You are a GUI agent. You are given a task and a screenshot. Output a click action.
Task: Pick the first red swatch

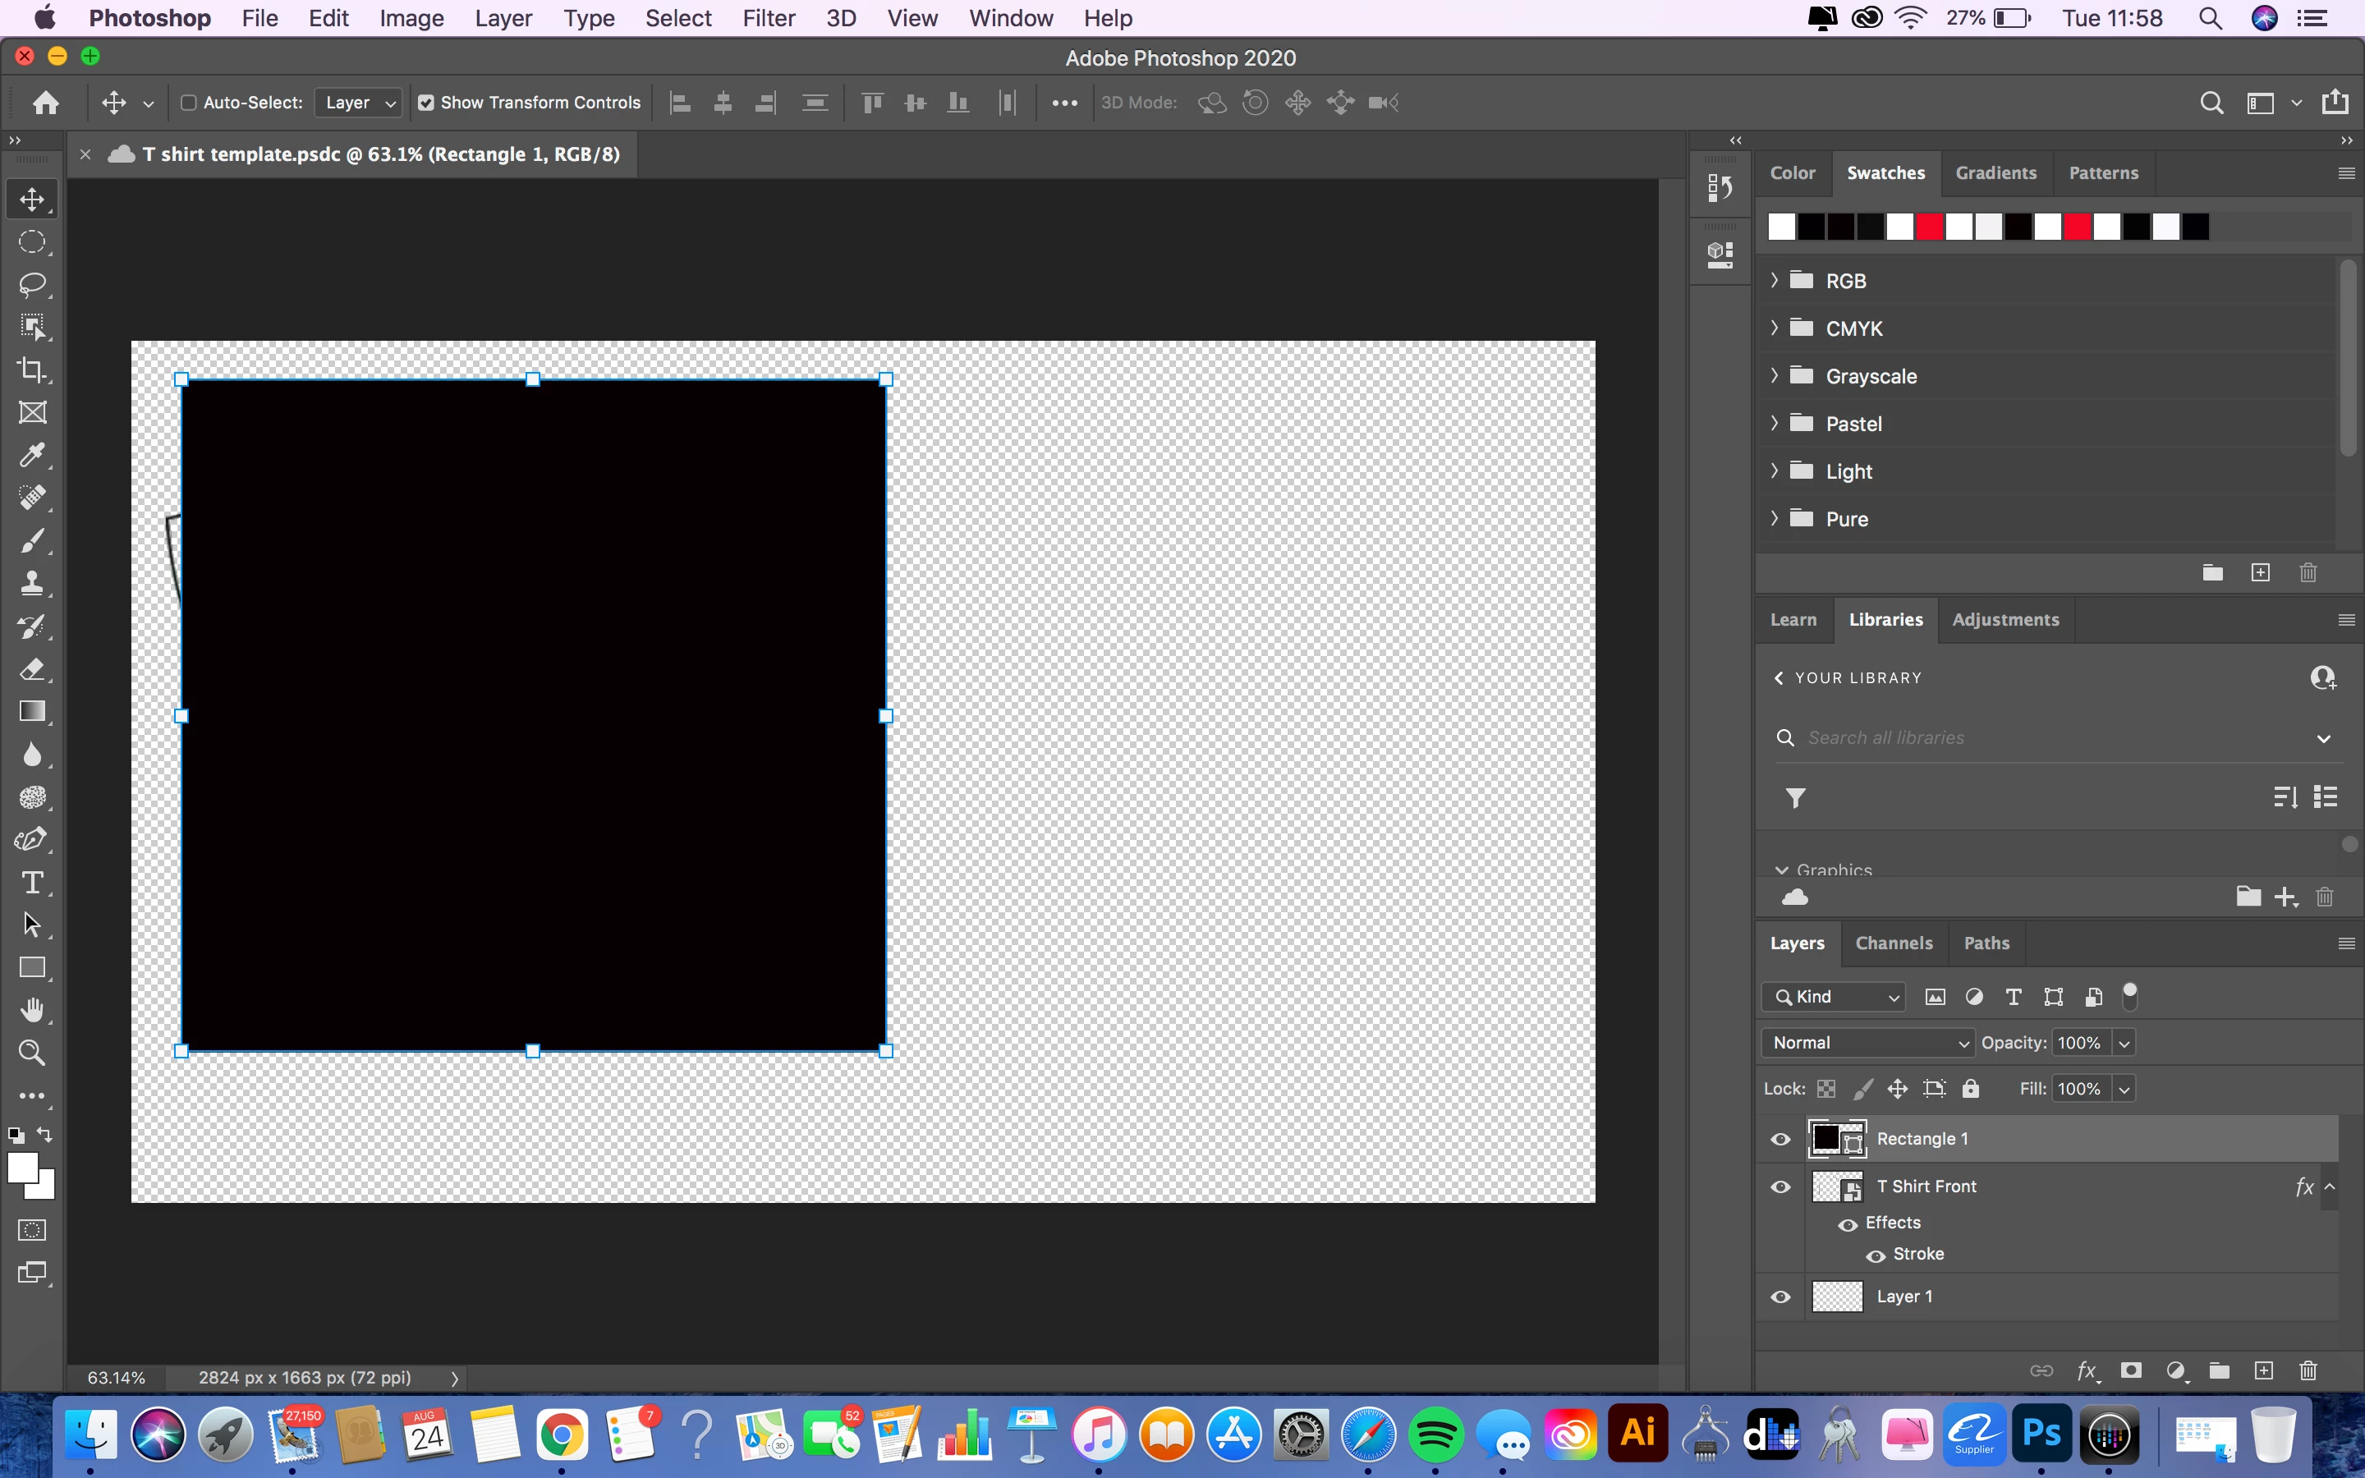click(x=1929, y=227)
